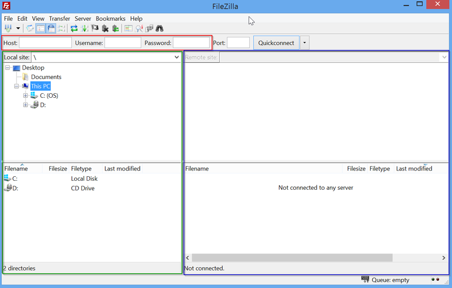Click the magnifier with red marker icon
This screenshot has width=452, height=288.
click(139, 28)
